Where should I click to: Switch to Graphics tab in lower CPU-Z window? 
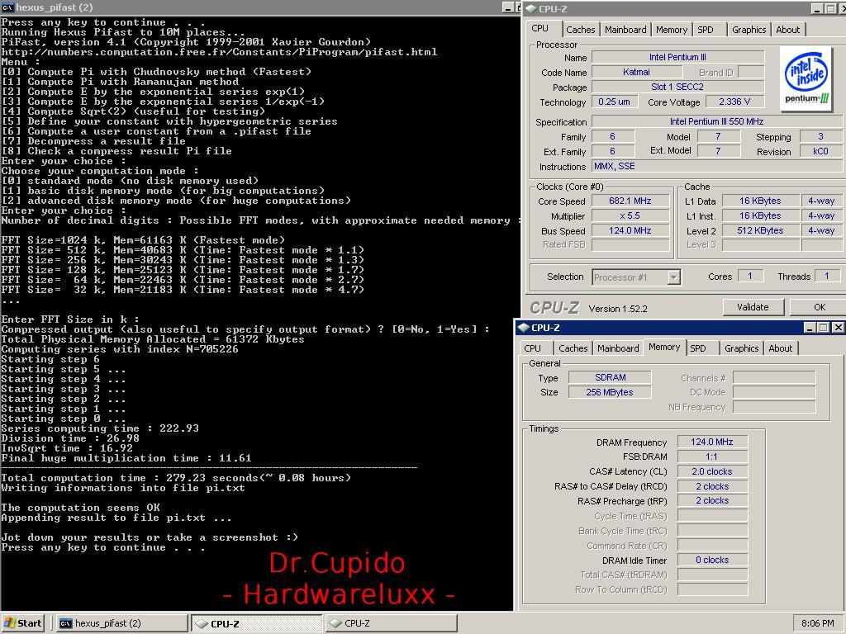tap(741, 348)
